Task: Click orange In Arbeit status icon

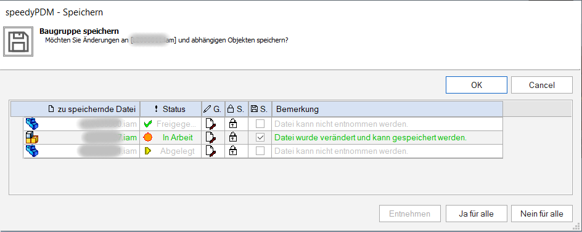Action: pyautogui.click(x=148, y=137)
